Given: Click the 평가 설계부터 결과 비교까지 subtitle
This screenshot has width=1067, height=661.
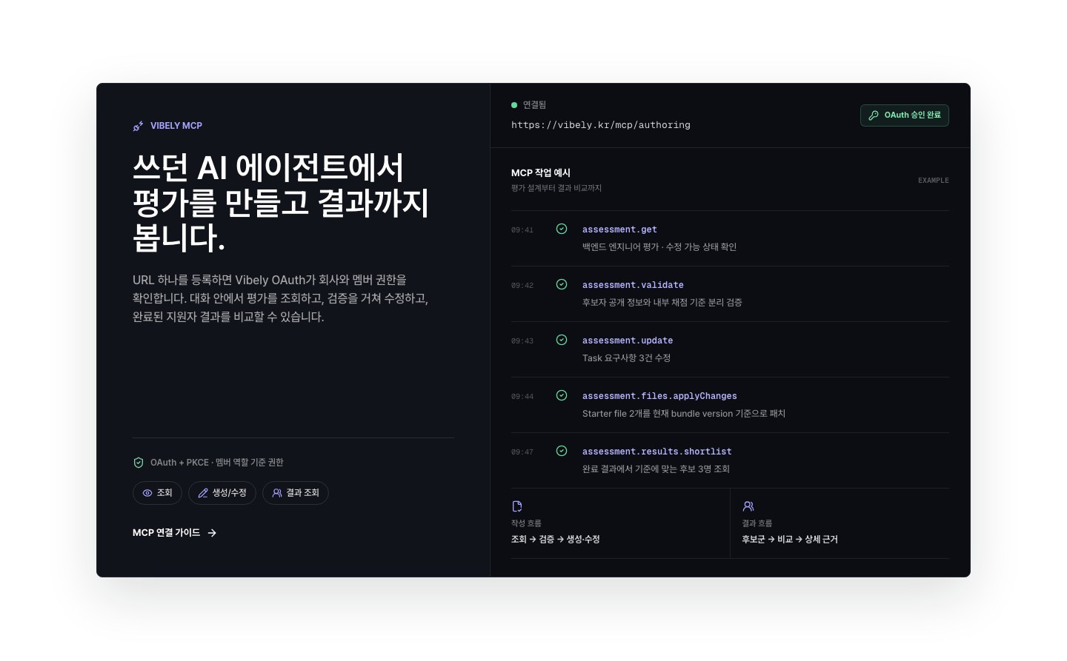Looking at the screenshot, I should (x=556, y=188).
